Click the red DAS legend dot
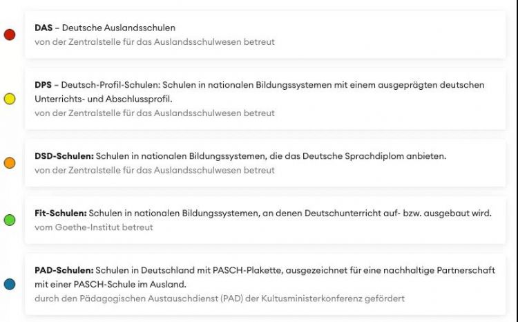This screenshot has height=322, width=518. [10, 35]
